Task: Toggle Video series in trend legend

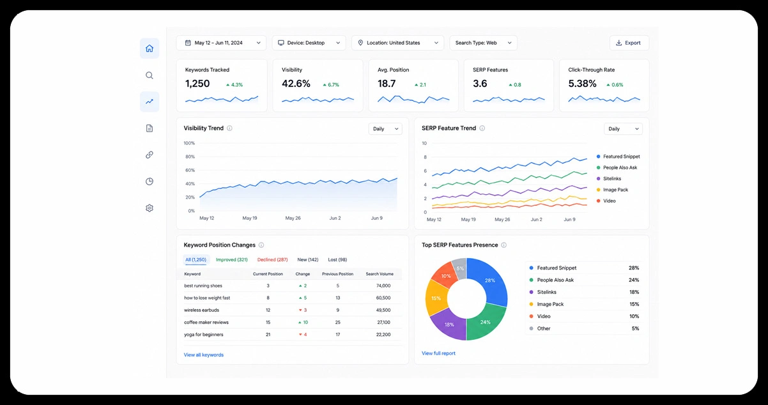Action: (606, 201)
